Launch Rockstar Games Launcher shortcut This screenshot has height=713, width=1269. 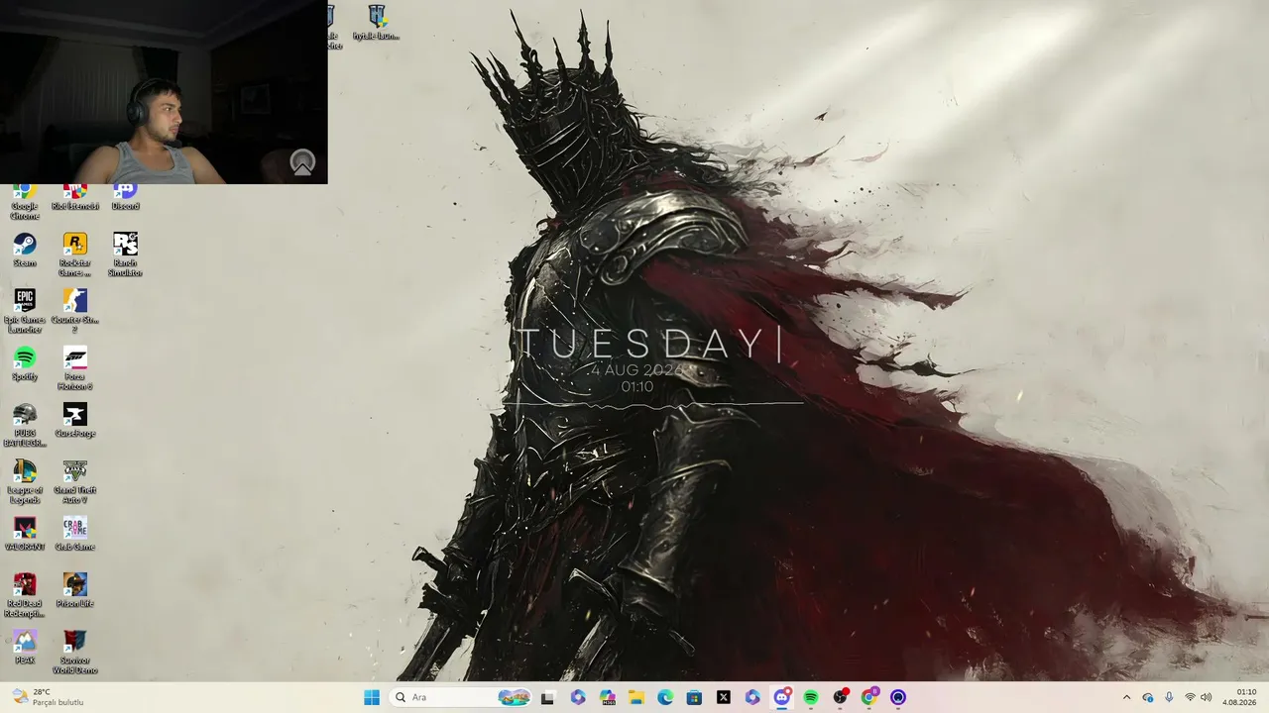click(x=74, y=255)
